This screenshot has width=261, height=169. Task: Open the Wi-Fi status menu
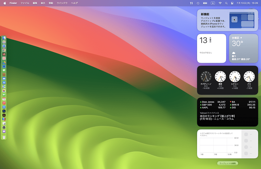point(220,3)
